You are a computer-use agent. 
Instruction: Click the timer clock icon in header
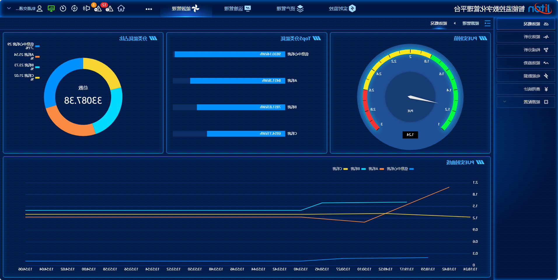pyautogui.click(x=63, y=8)
